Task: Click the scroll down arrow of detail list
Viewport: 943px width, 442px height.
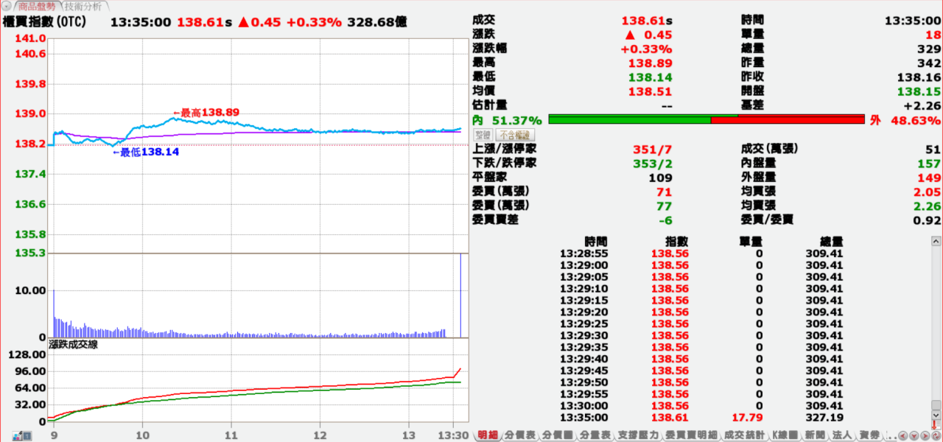Action: click(x=936, y=415)
